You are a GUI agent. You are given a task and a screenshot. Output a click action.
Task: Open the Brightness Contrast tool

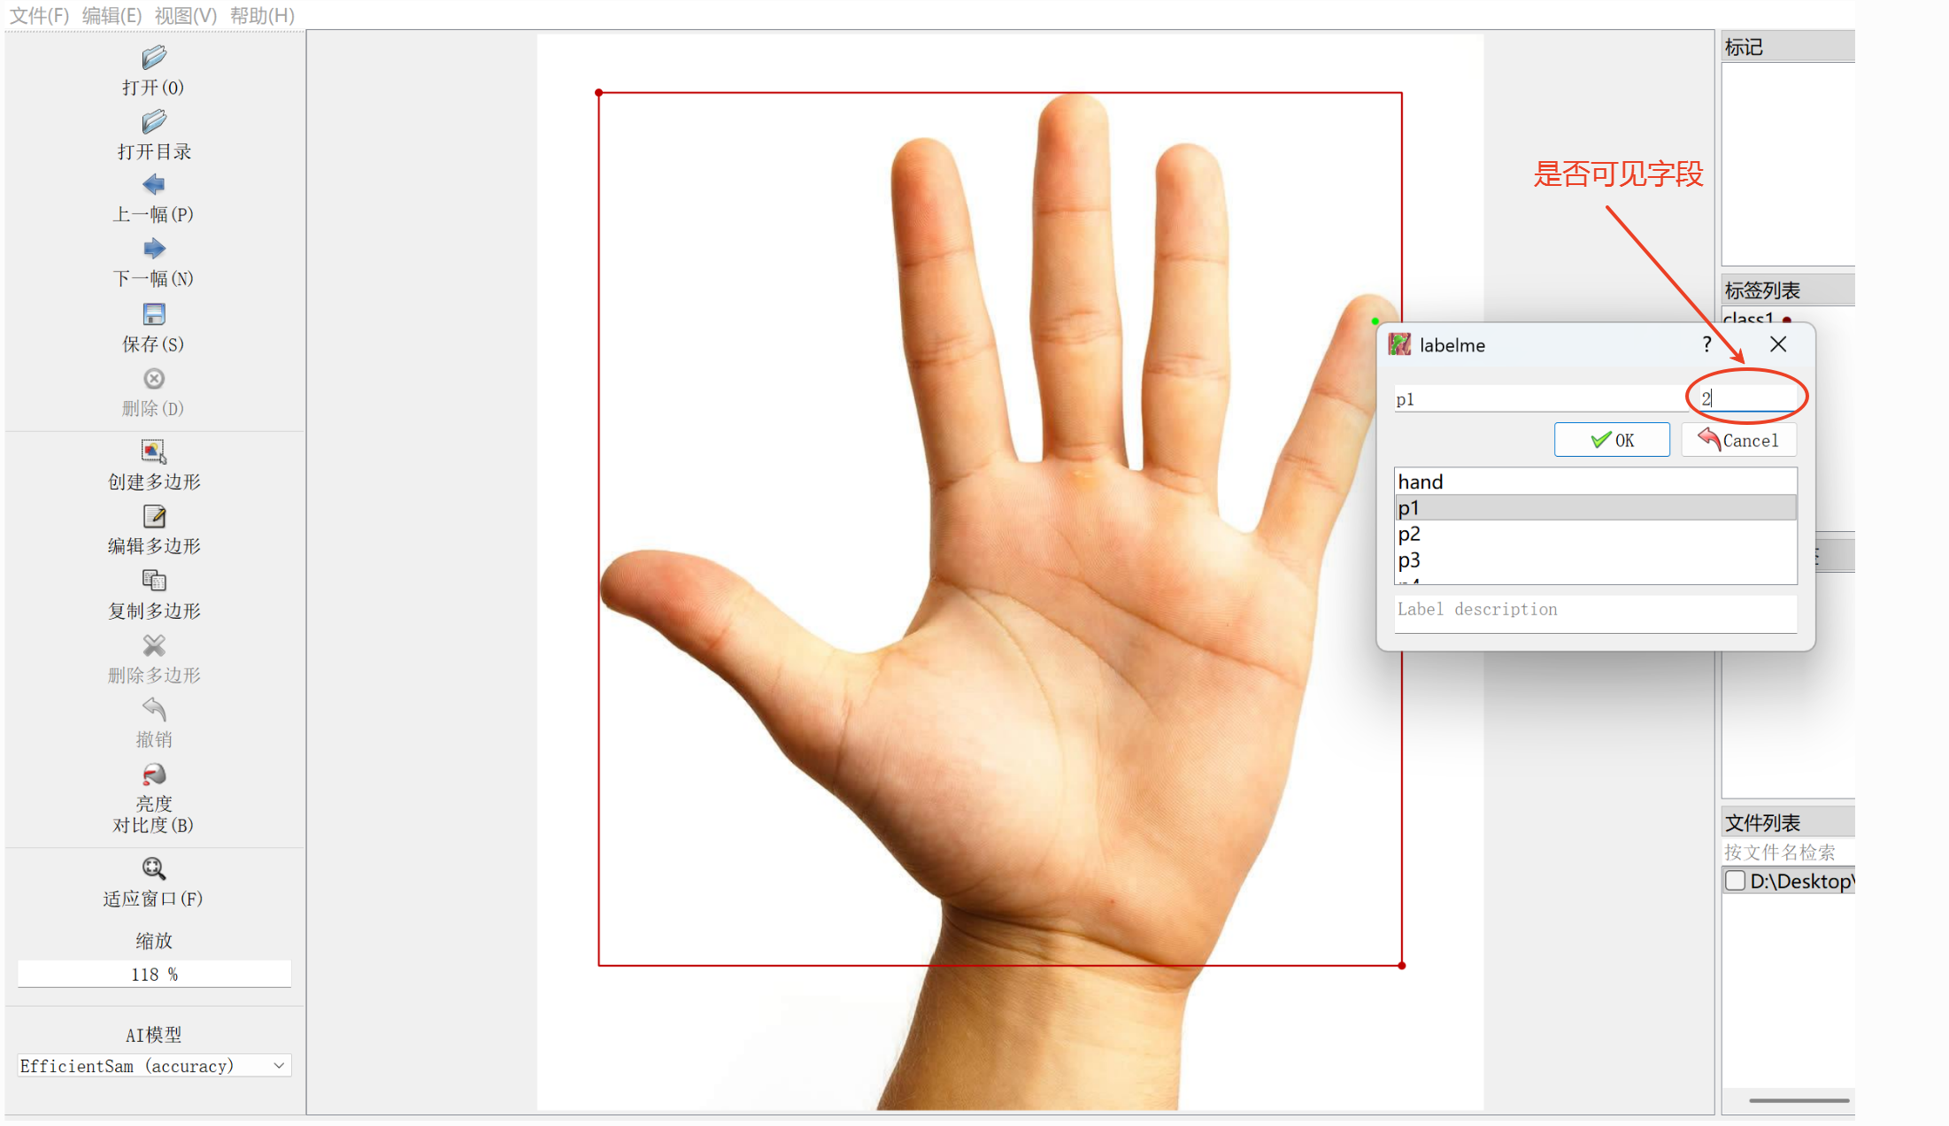coord(153,775)
